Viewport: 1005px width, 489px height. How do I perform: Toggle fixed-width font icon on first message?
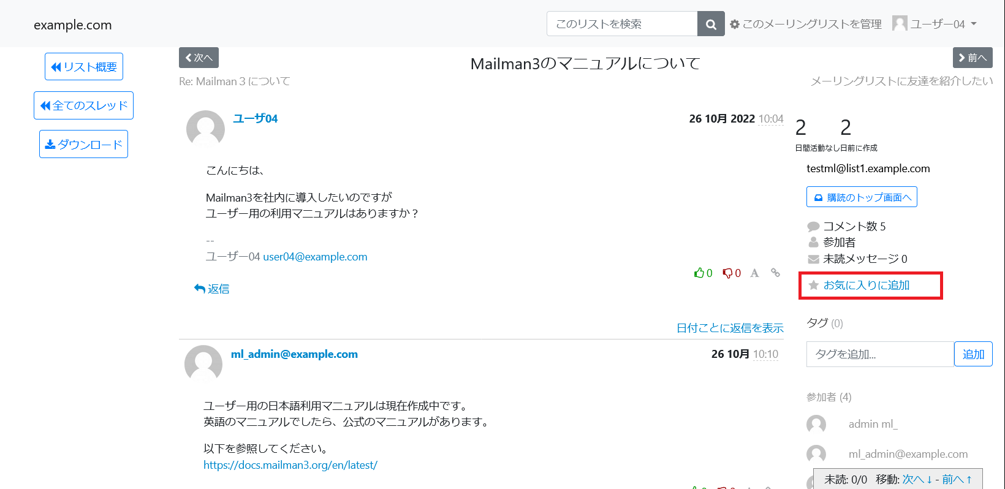pyautogui.click(x=754, y=273)
